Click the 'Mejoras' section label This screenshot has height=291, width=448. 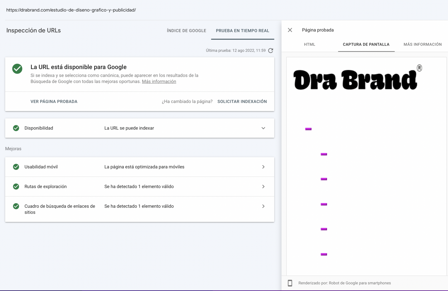pos(13,149)
